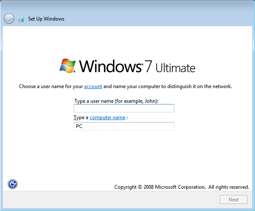
Task: Open the account help link
Action: pos(93,86)
